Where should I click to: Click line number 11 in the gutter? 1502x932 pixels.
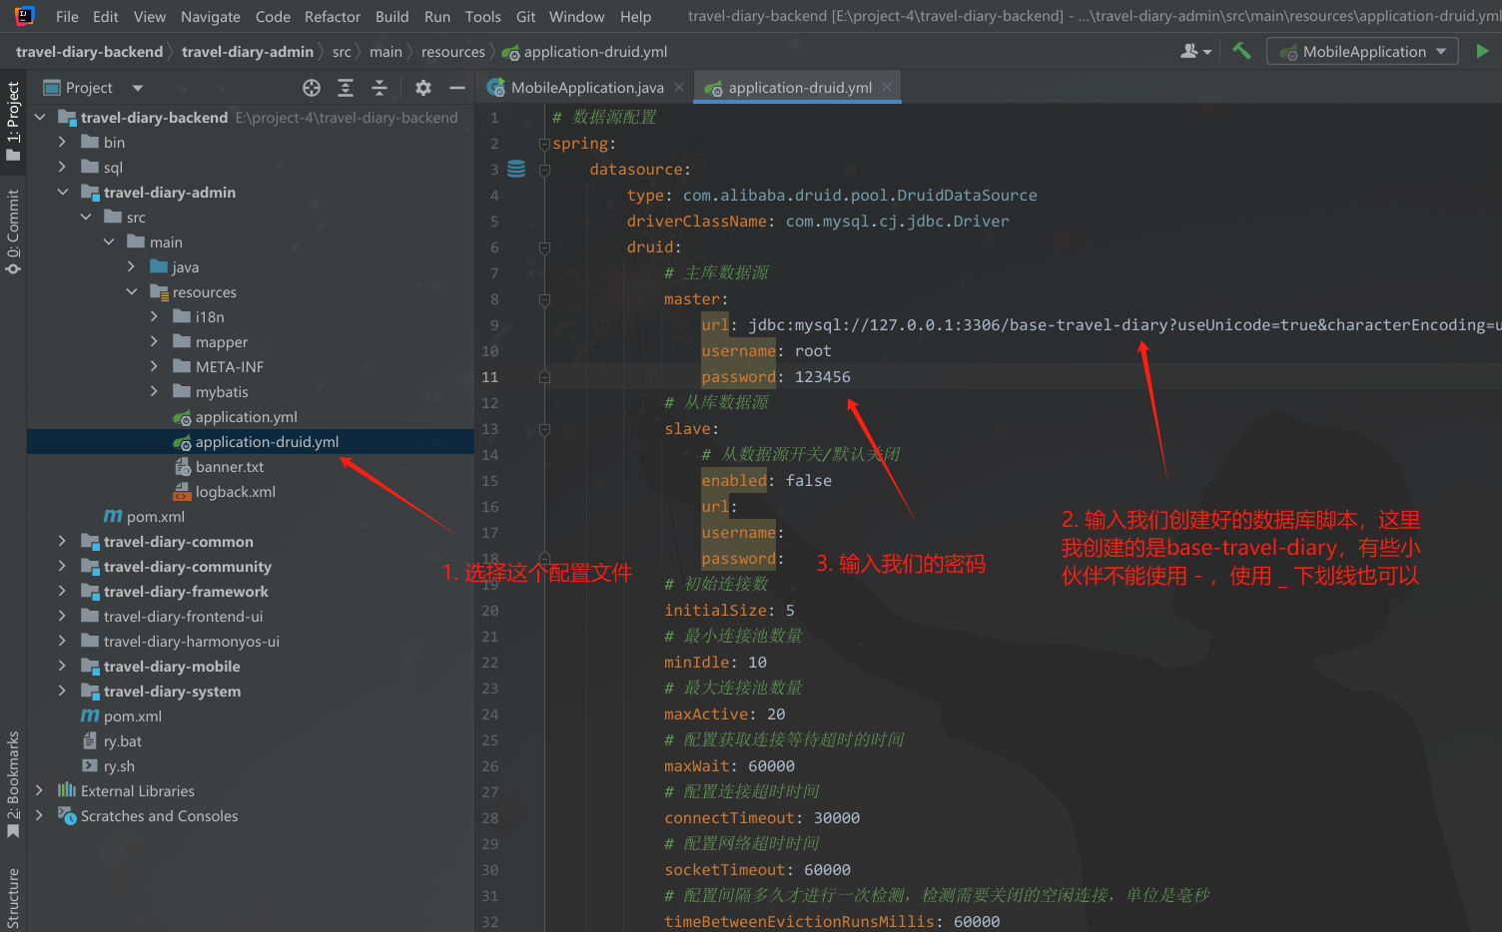coord(489,377)
